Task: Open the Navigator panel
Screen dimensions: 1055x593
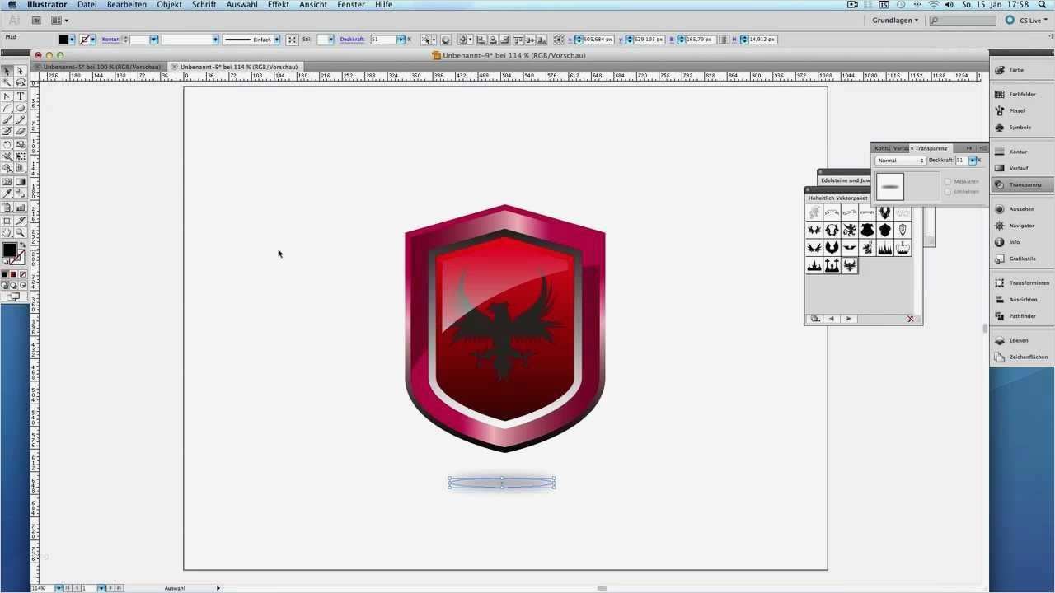Action: point(1021,226)
